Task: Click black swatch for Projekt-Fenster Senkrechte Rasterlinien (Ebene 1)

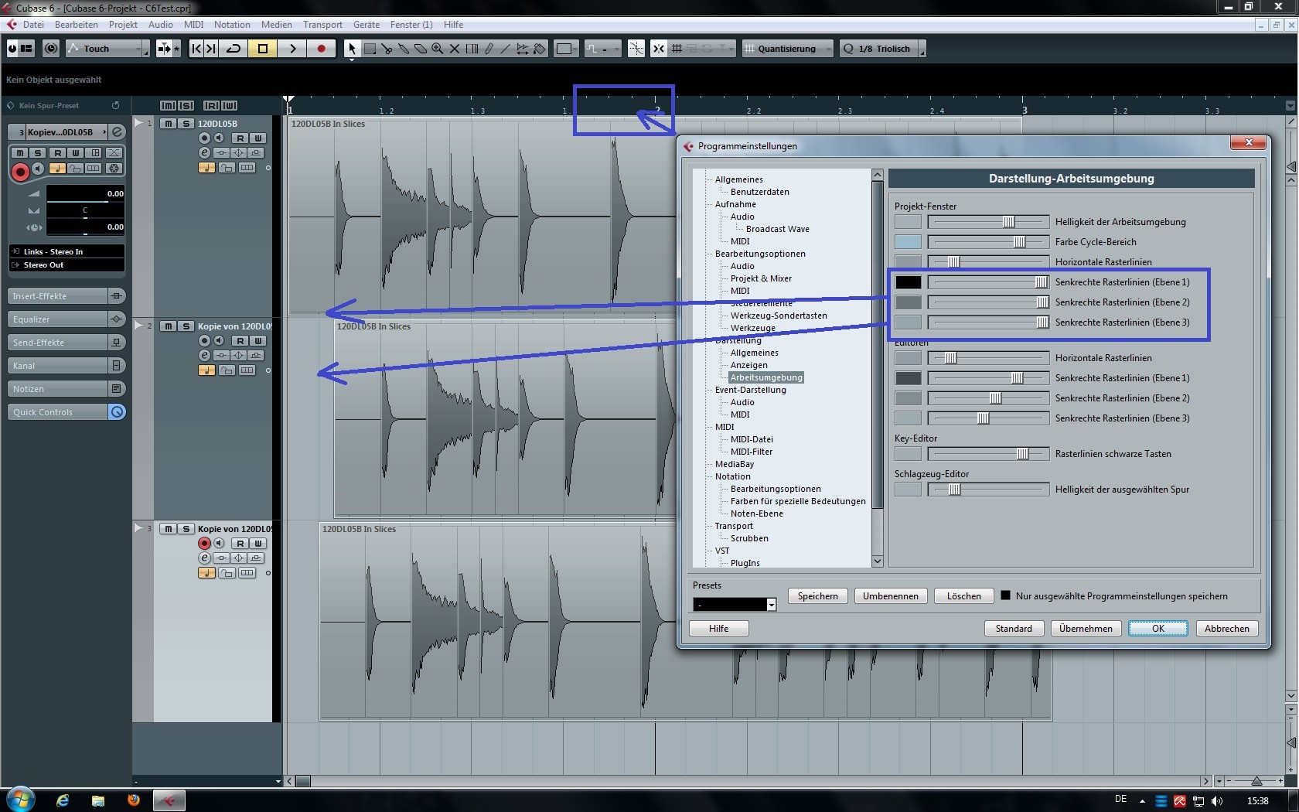Action: [x=908, y=282]
